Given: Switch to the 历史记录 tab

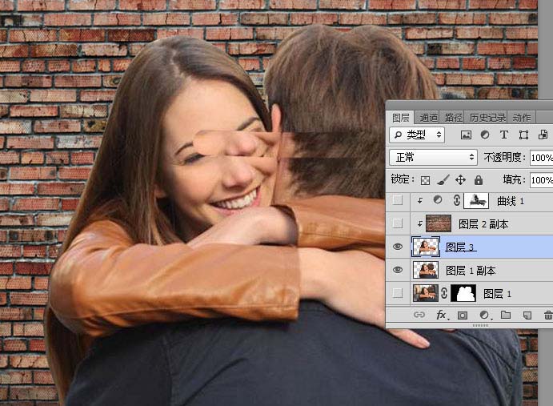Looking at the screenshot, I should tap(487, 118).
